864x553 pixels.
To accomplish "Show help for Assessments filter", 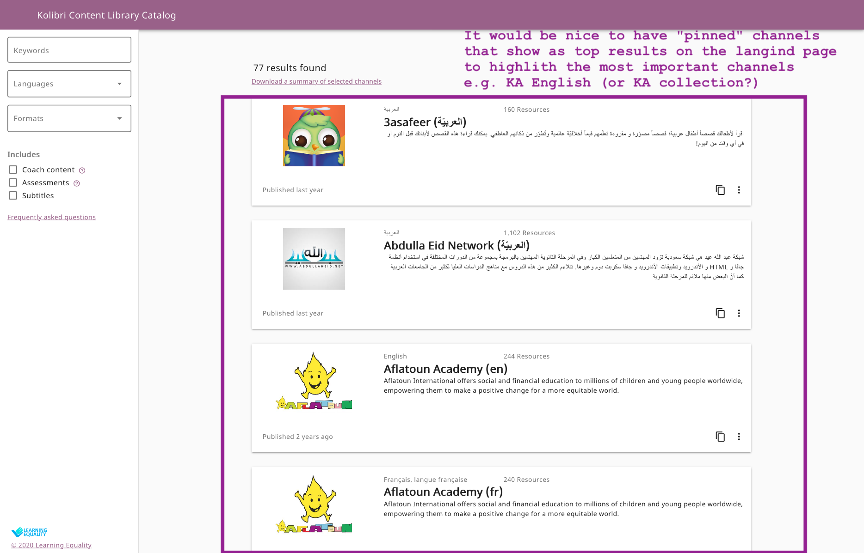I will click(77, 183).
